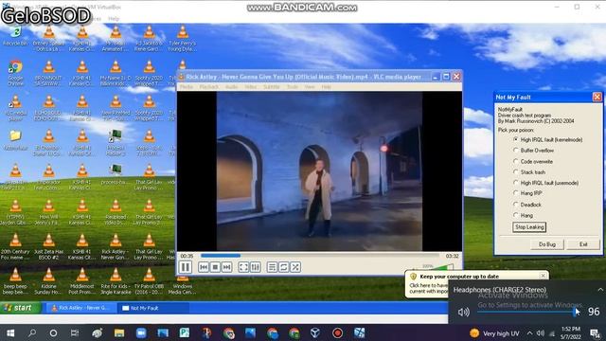Open Windows taskbar search
606x341 pixels.
[32, 332]
